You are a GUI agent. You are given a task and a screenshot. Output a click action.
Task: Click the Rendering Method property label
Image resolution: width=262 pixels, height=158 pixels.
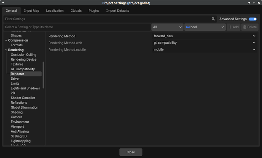[62, 36]
